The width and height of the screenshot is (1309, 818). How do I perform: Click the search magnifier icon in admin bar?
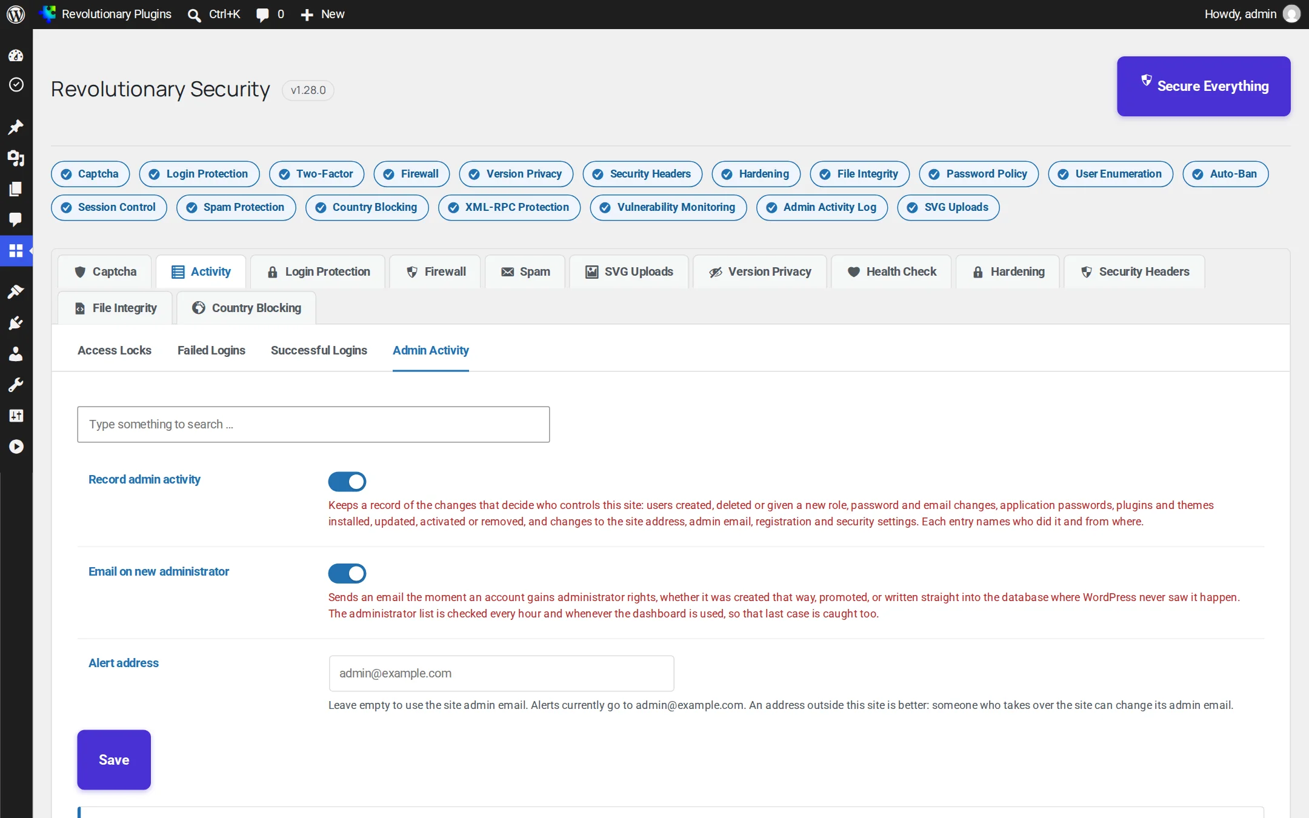(x=194, y=15)
